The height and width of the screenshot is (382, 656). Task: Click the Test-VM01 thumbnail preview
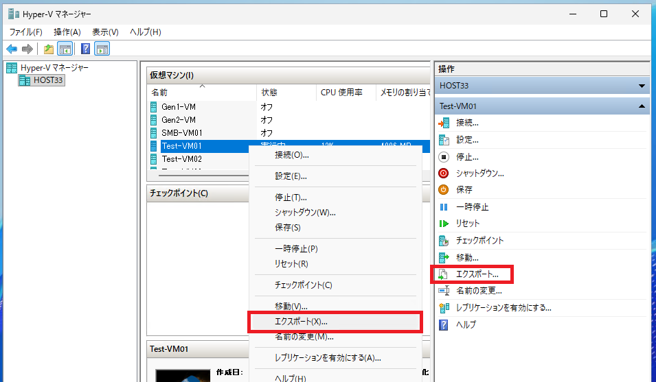(x=183, y=375)
